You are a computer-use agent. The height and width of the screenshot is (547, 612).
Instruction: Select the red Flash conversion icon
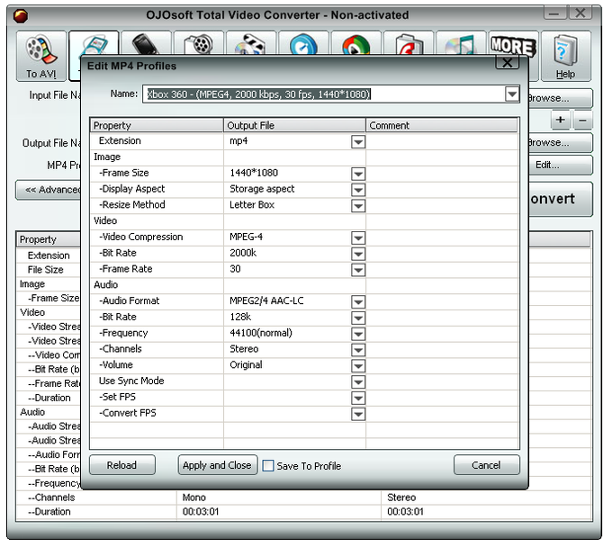coord(409,44)
